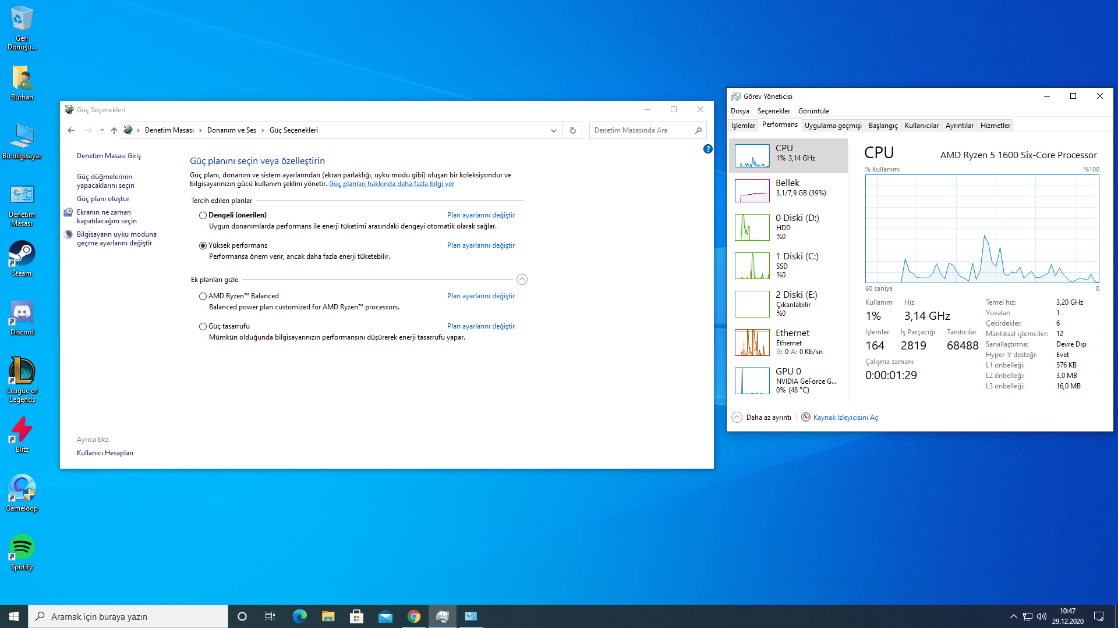This screenshot has width=1118, height=628.
Task: Open Microsoft Store from the taskbar
Action: pos(357,616)
